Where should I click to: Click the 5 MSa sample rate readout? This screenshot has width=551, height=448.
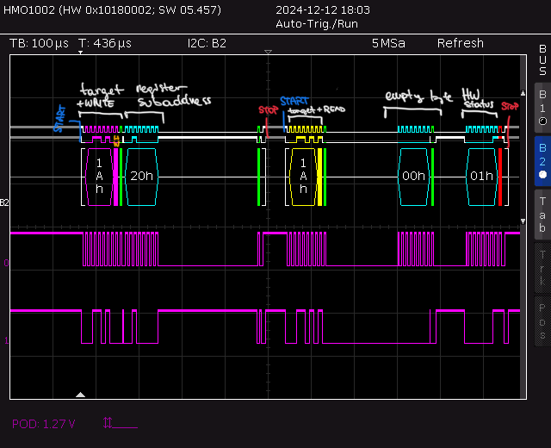pos(391,43)
